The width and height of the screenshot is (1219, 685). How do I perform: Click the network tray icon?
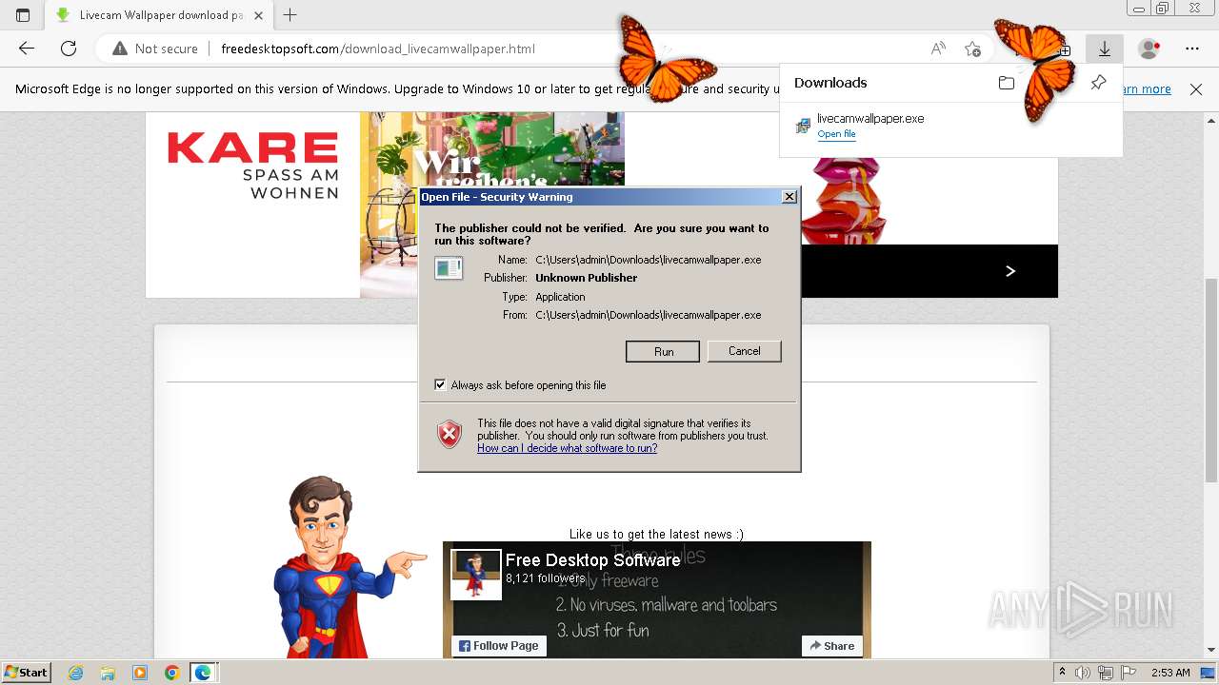pyautogui.click(x=1106, y=673)
